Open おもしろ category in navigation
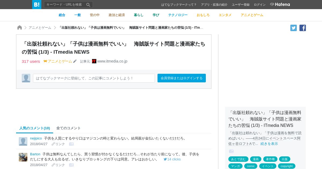322x169 pixels. click(x=203, y=15)
